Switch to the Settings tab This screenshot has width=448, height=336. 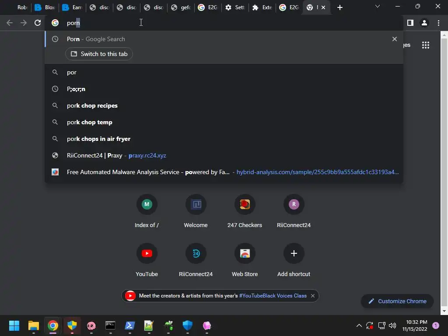tap(235, 7)
